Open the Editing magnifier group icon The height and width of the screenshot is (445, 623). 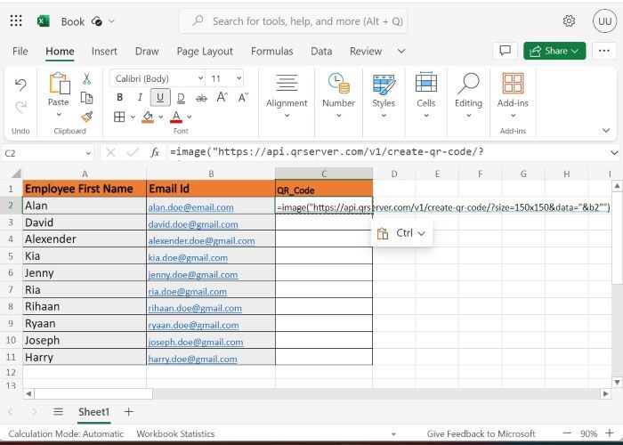(x=468, y=83)
